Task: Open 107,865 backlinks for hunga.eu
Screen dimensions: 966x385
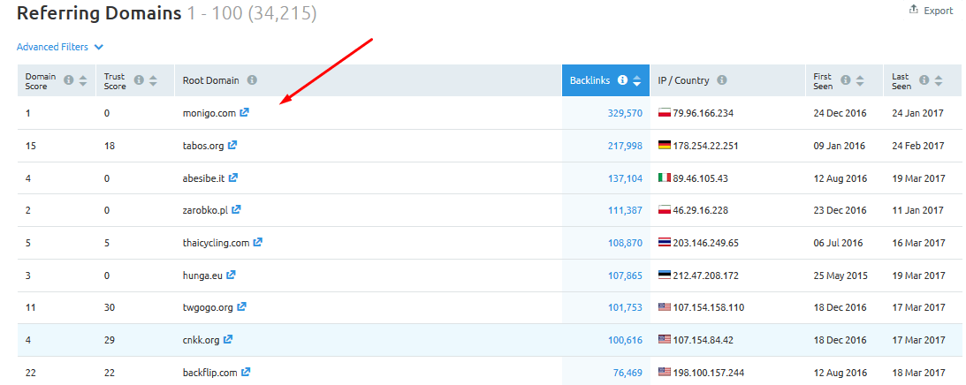Action: click(x=625, y=276)
